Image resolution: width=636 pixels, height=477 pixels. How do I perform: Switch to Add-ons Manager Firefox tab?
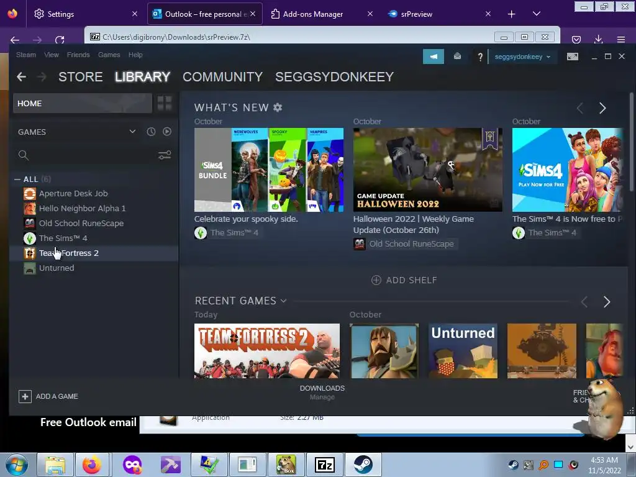[321, 14]
